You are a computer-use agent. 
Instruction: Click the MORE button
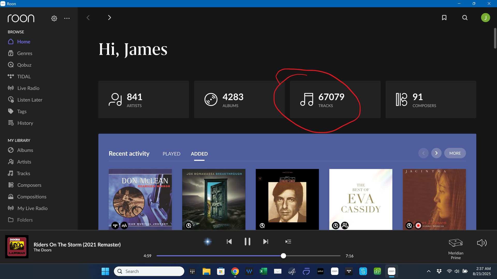coord(455,153)
